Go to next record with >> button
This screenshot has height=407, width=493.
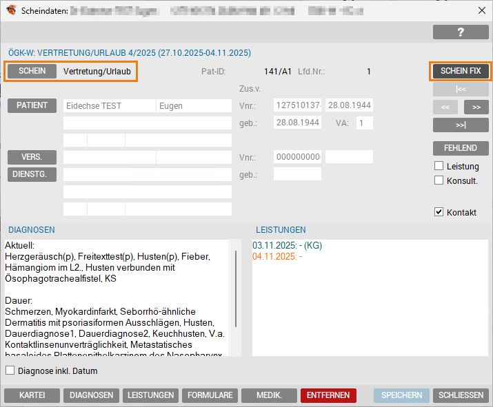click(476, 107)
